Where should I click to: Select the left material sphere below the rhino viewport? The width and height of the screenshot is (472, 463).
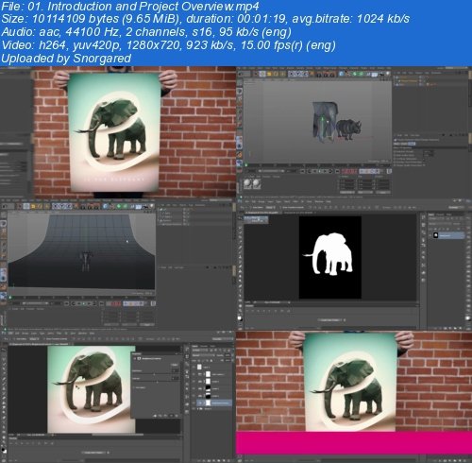(x=247, y=183)
